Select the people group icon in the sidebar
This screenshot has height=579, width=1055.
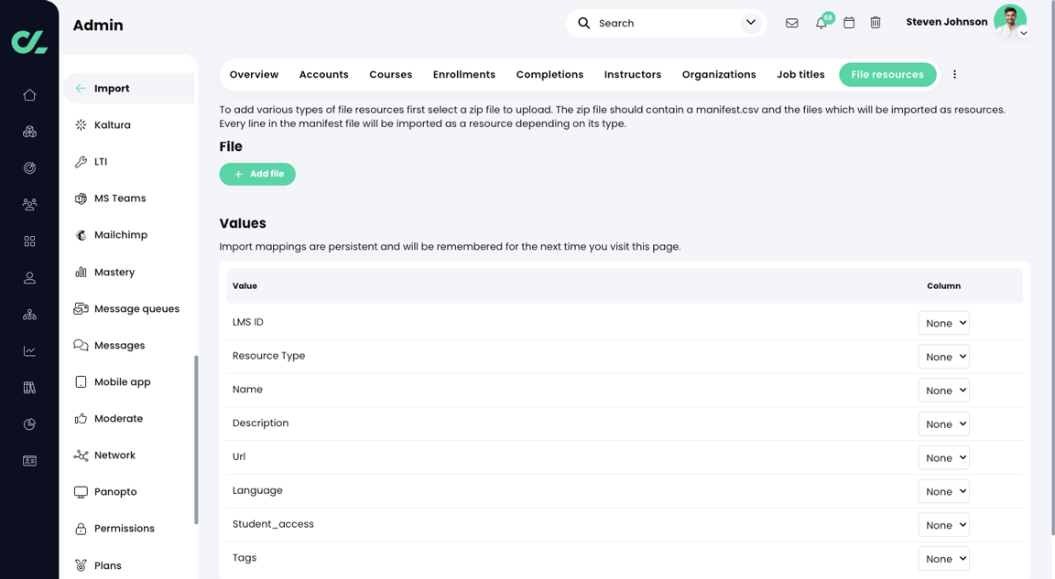(x=29, y=204)
